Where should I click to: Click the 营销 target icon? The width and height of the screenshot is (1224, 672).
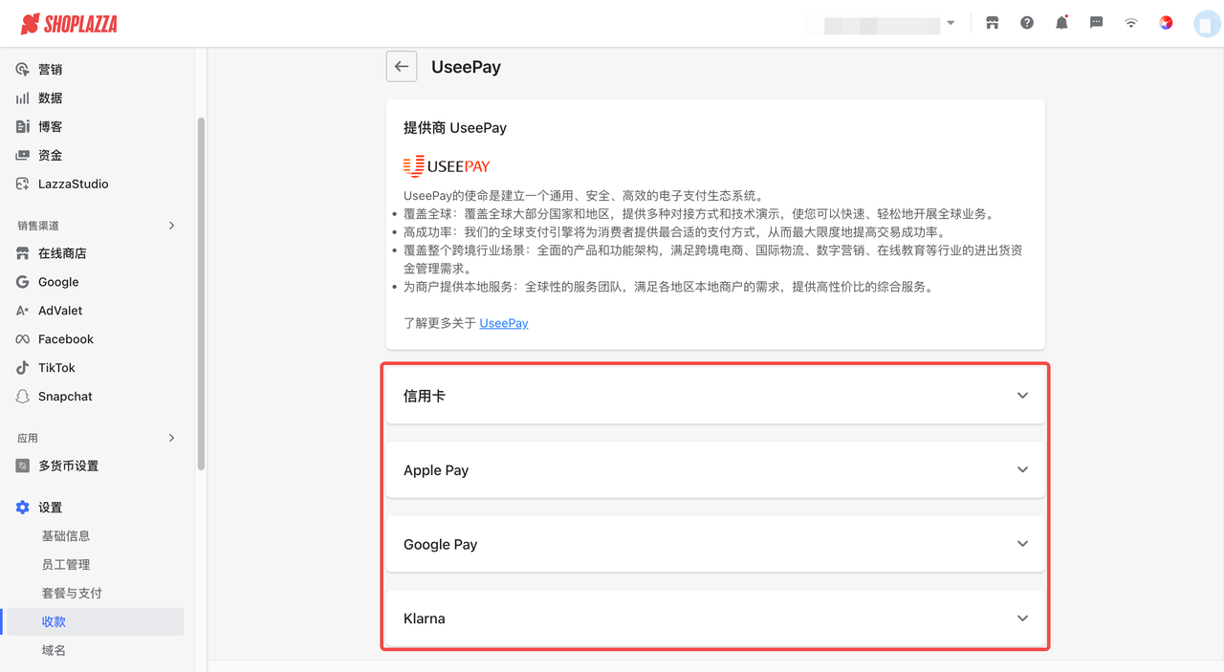point(23,70)
